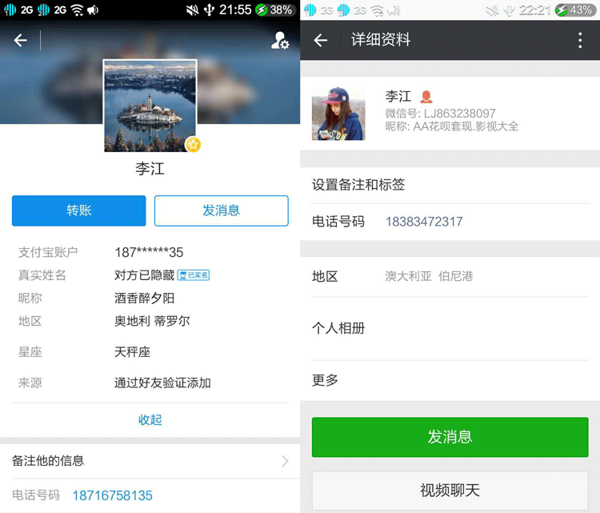Tap the 对方已隐藏 real name text
Screen dimensions: 600x513
click(144, 275)
